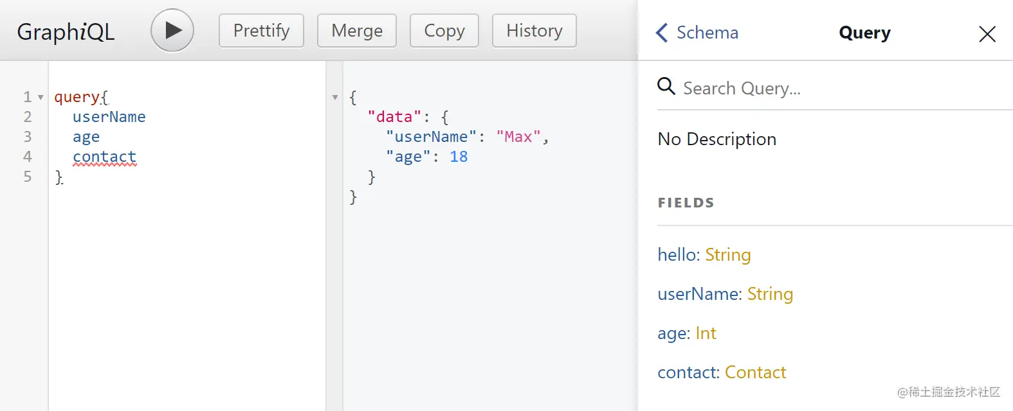The image size is (1013, 411).
Task: Click the Prettify button
Action: point(261,30)
